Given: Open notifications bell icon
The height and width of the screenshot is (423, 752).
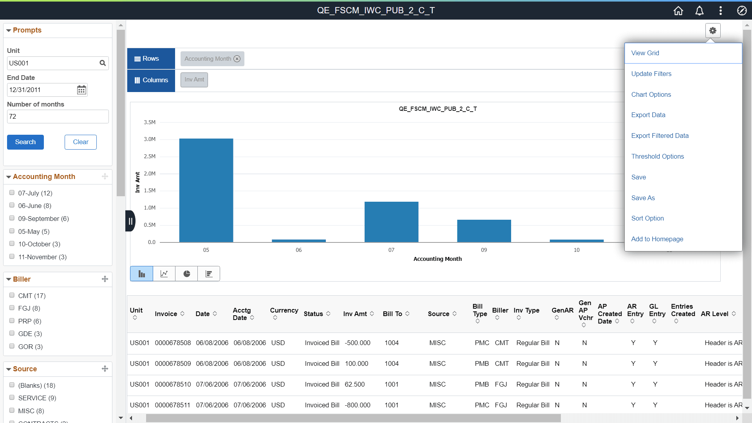Looking at the screenshot, I should coord(700,11).
